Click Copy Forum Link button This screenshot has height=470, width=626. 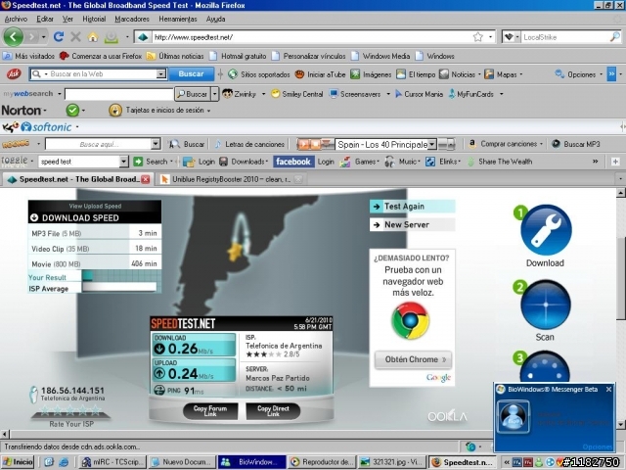pos(210,411)
